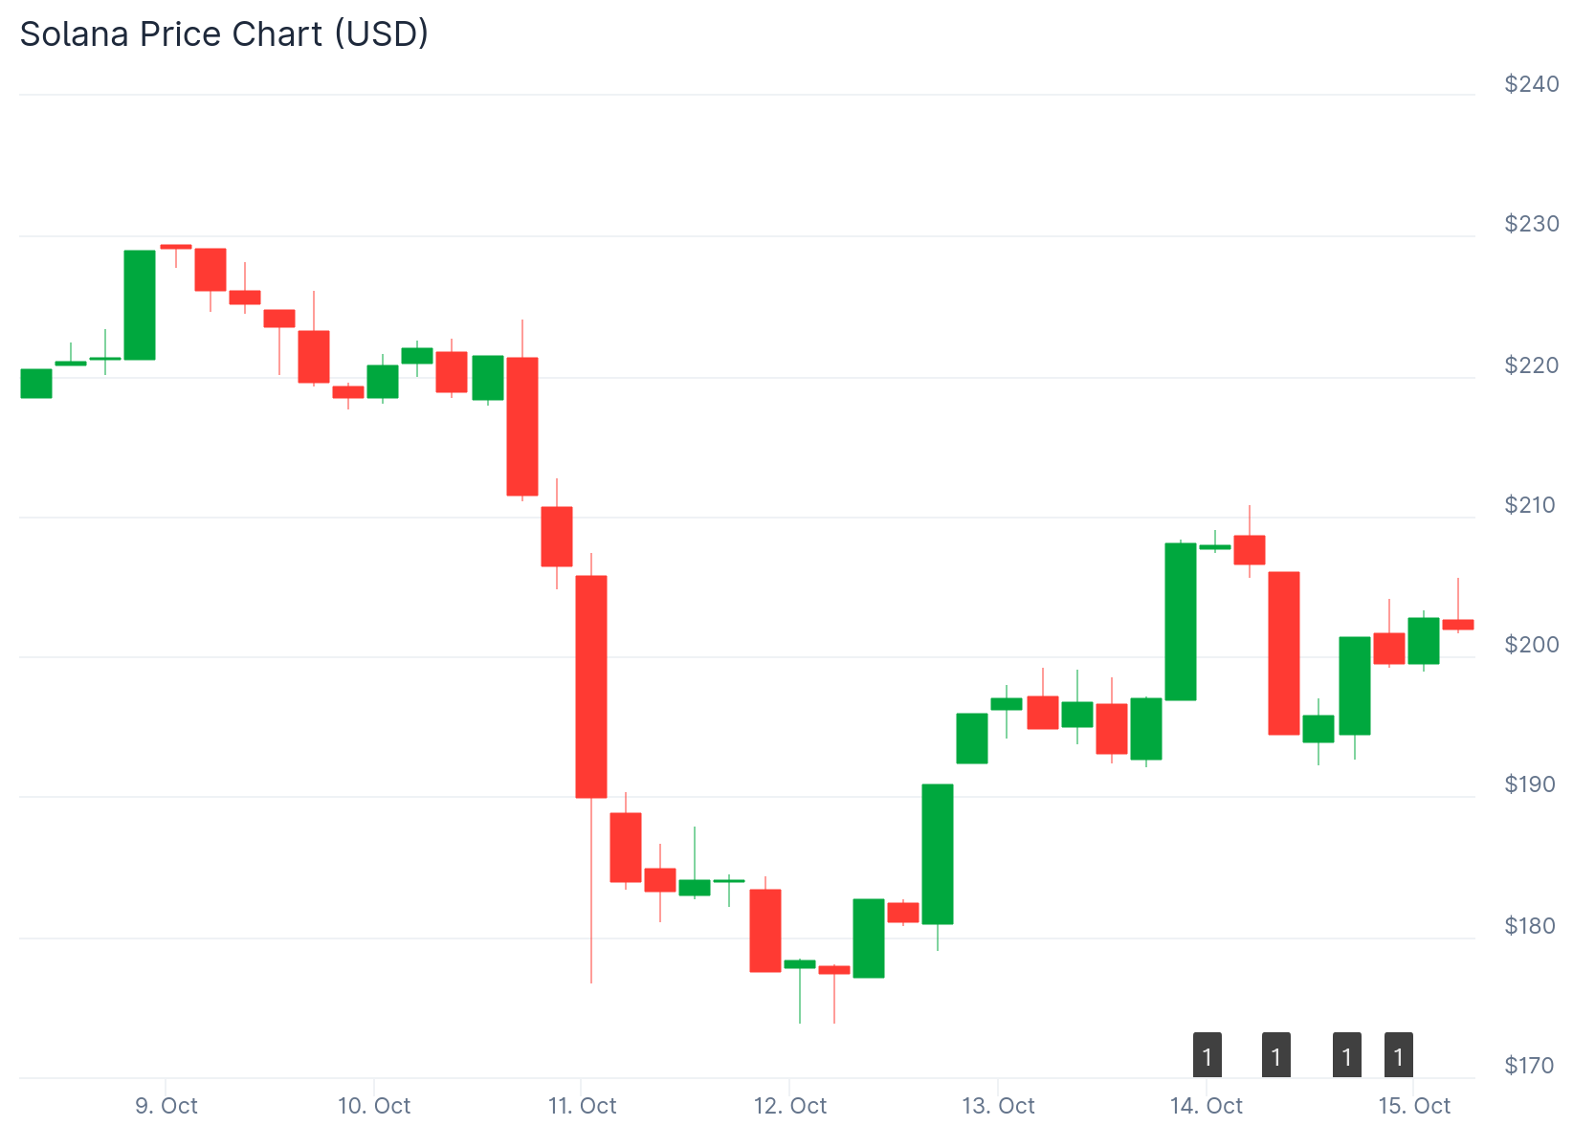Select the tall green candle rising to $208

pyautogui.click(x=1181, y=622)
